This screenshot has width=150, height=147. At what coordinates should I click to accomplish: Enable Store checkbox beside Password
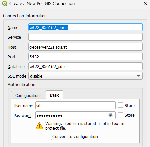[x=120, y=115]
